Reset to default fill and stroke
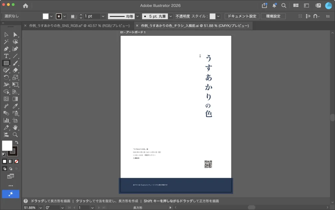 (x=3, y=155)
